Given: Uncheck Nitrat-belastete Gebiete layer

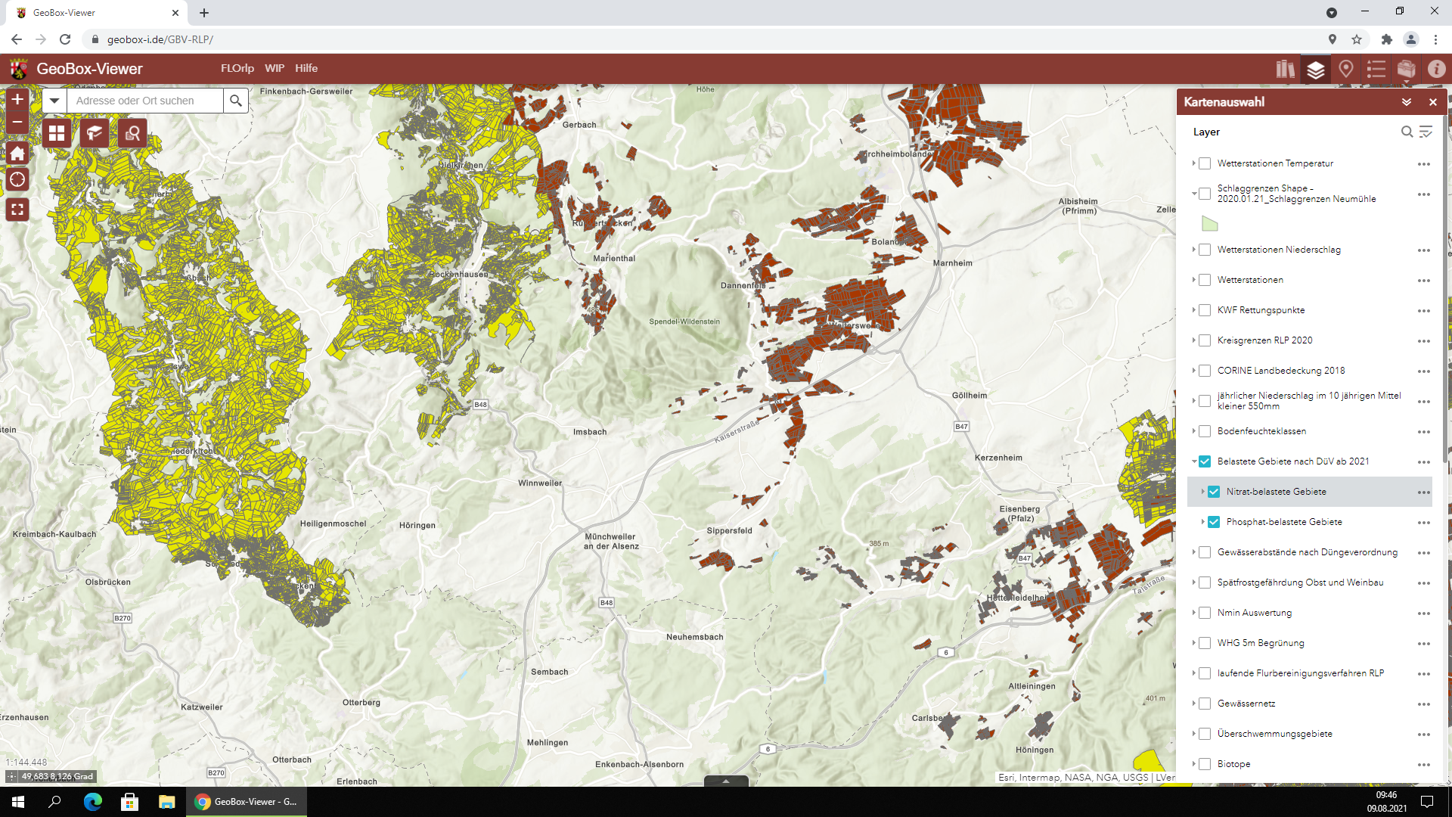Looking at the screenshot, I should click(x=1214, y=492).
